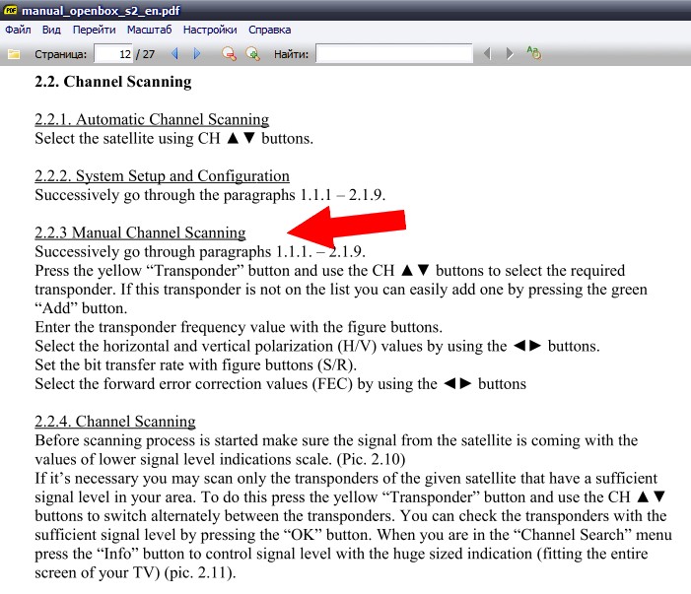Screen dimensions: 691x594
Task: Click '2.2.4. Channel Scanning' heading
Action: point(115,422)
